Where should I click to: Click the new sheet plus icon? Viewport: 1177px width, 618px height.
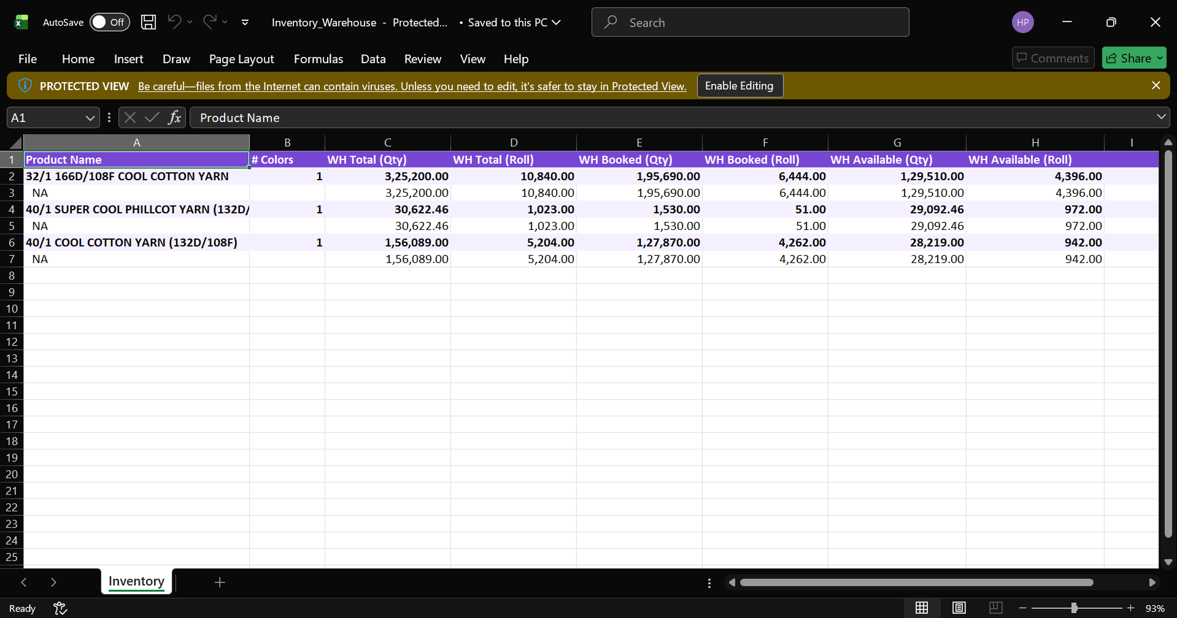(x=220, y=582)
